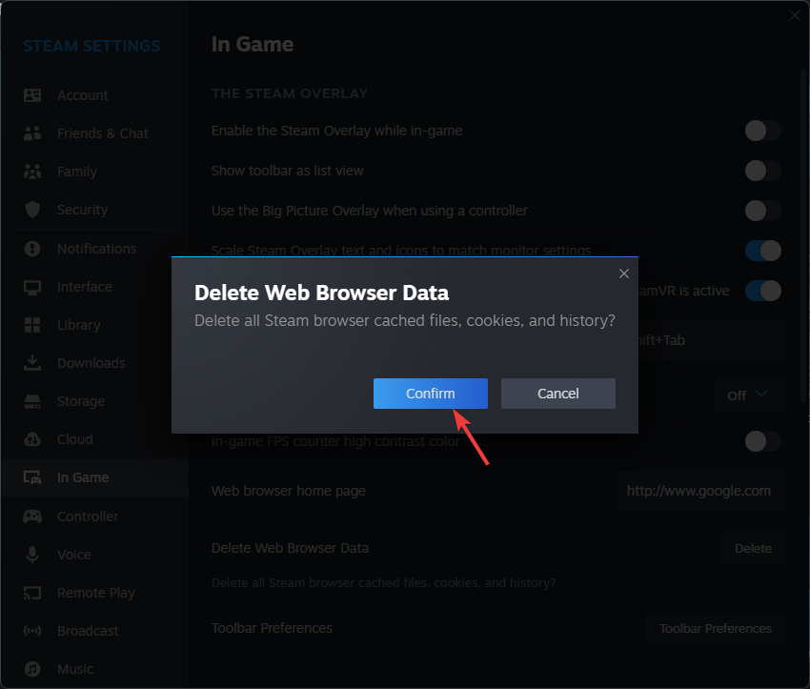810x689 pixels.
Task: Open the Family settings section
Action: 95,172
